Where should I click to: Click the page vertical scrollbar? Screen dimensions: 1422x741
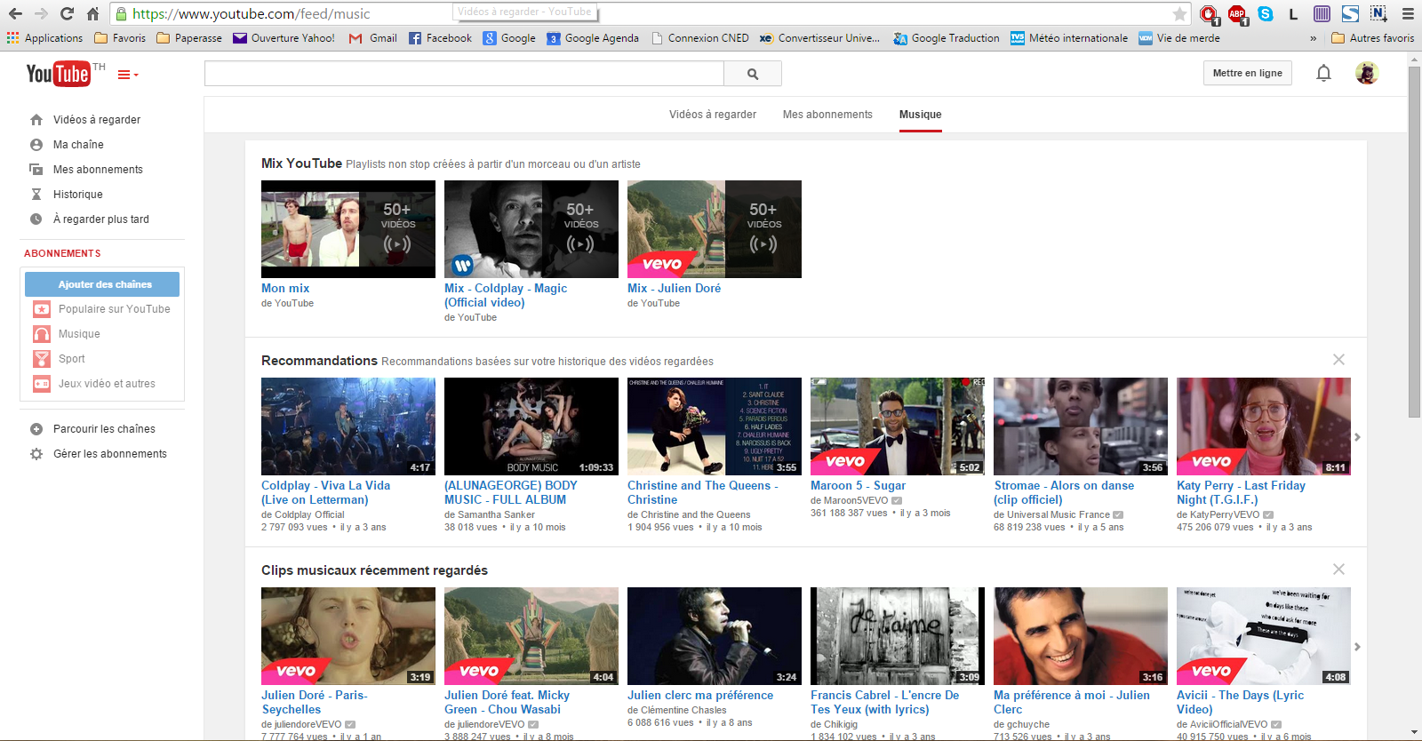1414,240
